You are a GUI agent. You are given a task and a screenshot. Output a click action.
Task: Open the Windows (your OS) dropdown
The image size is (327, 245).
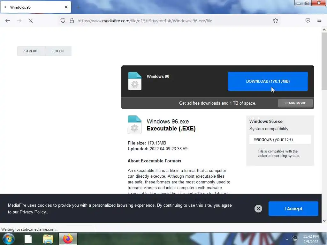click(280, 139)
